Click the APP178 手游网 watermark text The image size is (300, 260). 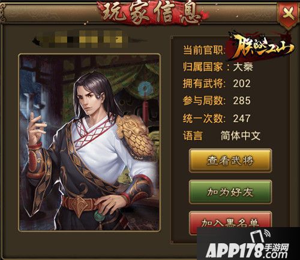pyautogui.click(x=248, y=250)
